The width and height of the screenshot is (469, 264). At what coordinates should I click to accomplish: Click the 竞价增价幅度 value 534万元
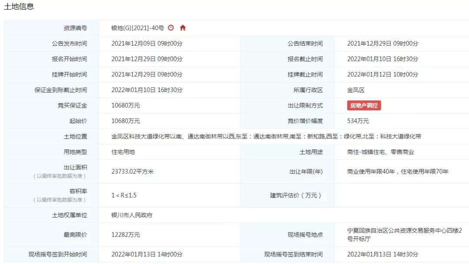(x=358, y=121)
